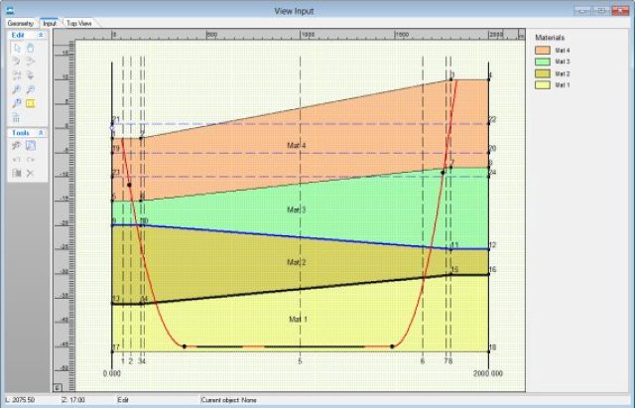Click the left black node on bore path bottom
The width and height of the screenshot is (635, 408).
point(185,346)
